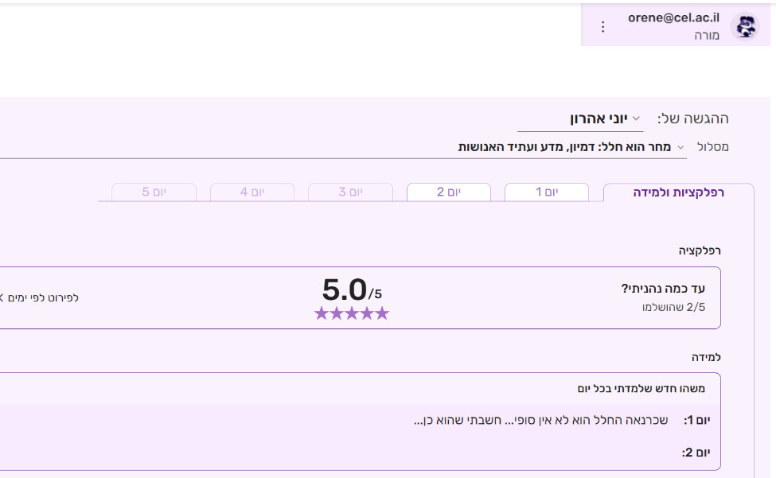
Task: Select the יום 4 tab
Action: click(x=252, y=192)
